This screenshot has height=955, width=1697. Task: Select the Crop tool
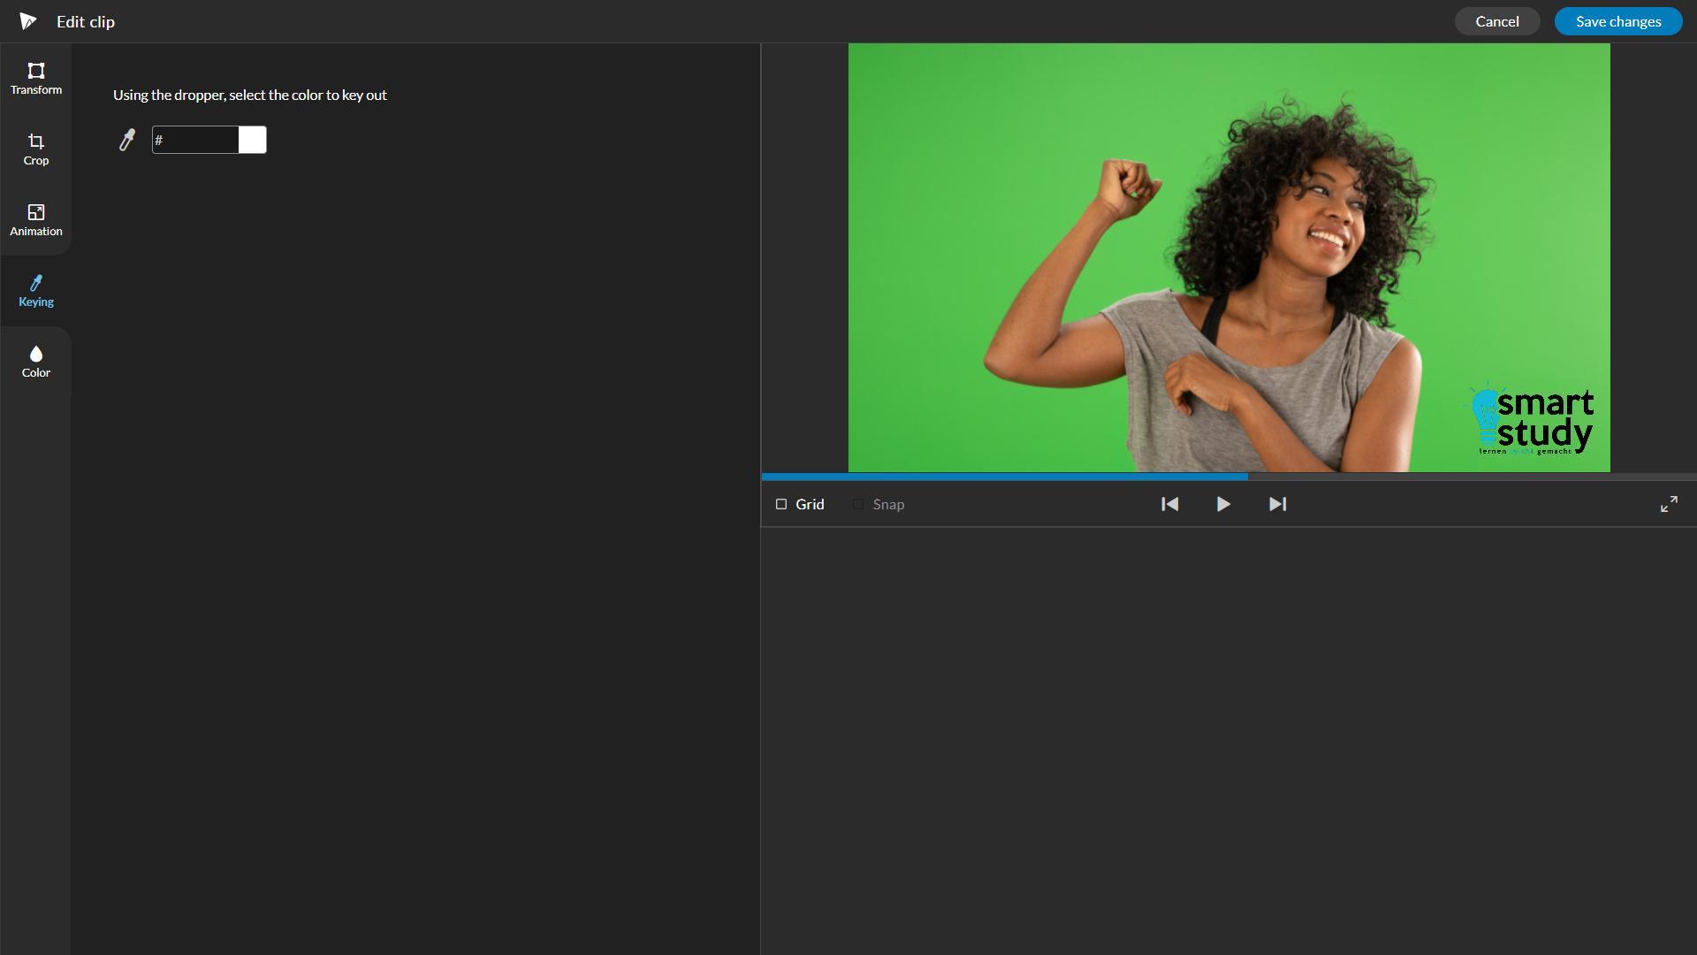click(x=36, y=149)
